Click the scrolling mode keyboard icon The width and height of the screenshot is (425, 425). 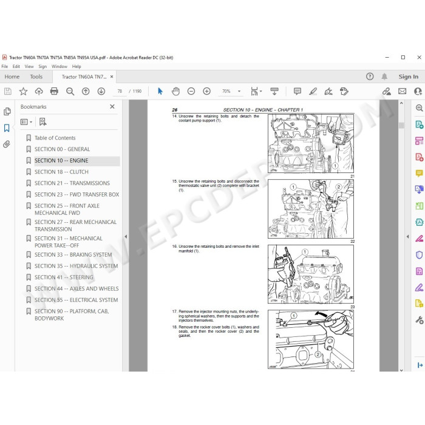pyautogui.click(x=274, y=91)
